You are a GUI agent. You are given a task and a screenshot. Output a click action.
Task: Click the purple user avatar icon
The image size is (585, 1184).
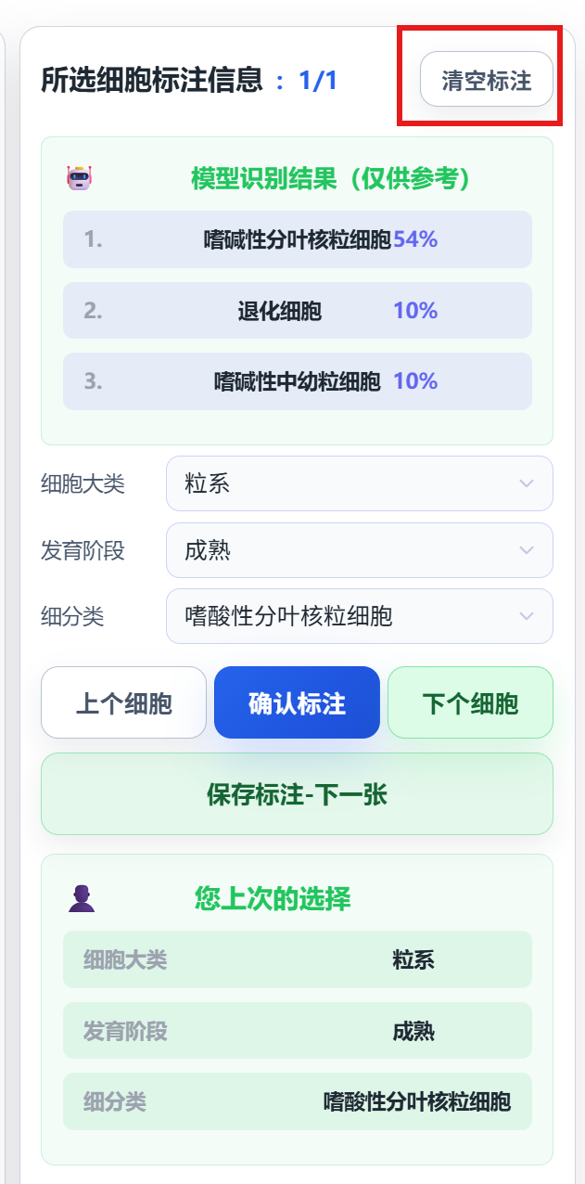pyautogui.click(x=82, y=898)
